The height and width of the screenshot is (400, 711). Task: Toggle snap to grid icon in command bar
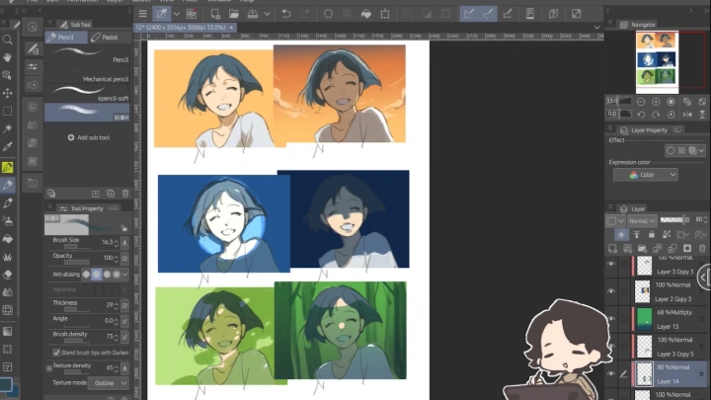pyautogui.click(x=508, y=14)
